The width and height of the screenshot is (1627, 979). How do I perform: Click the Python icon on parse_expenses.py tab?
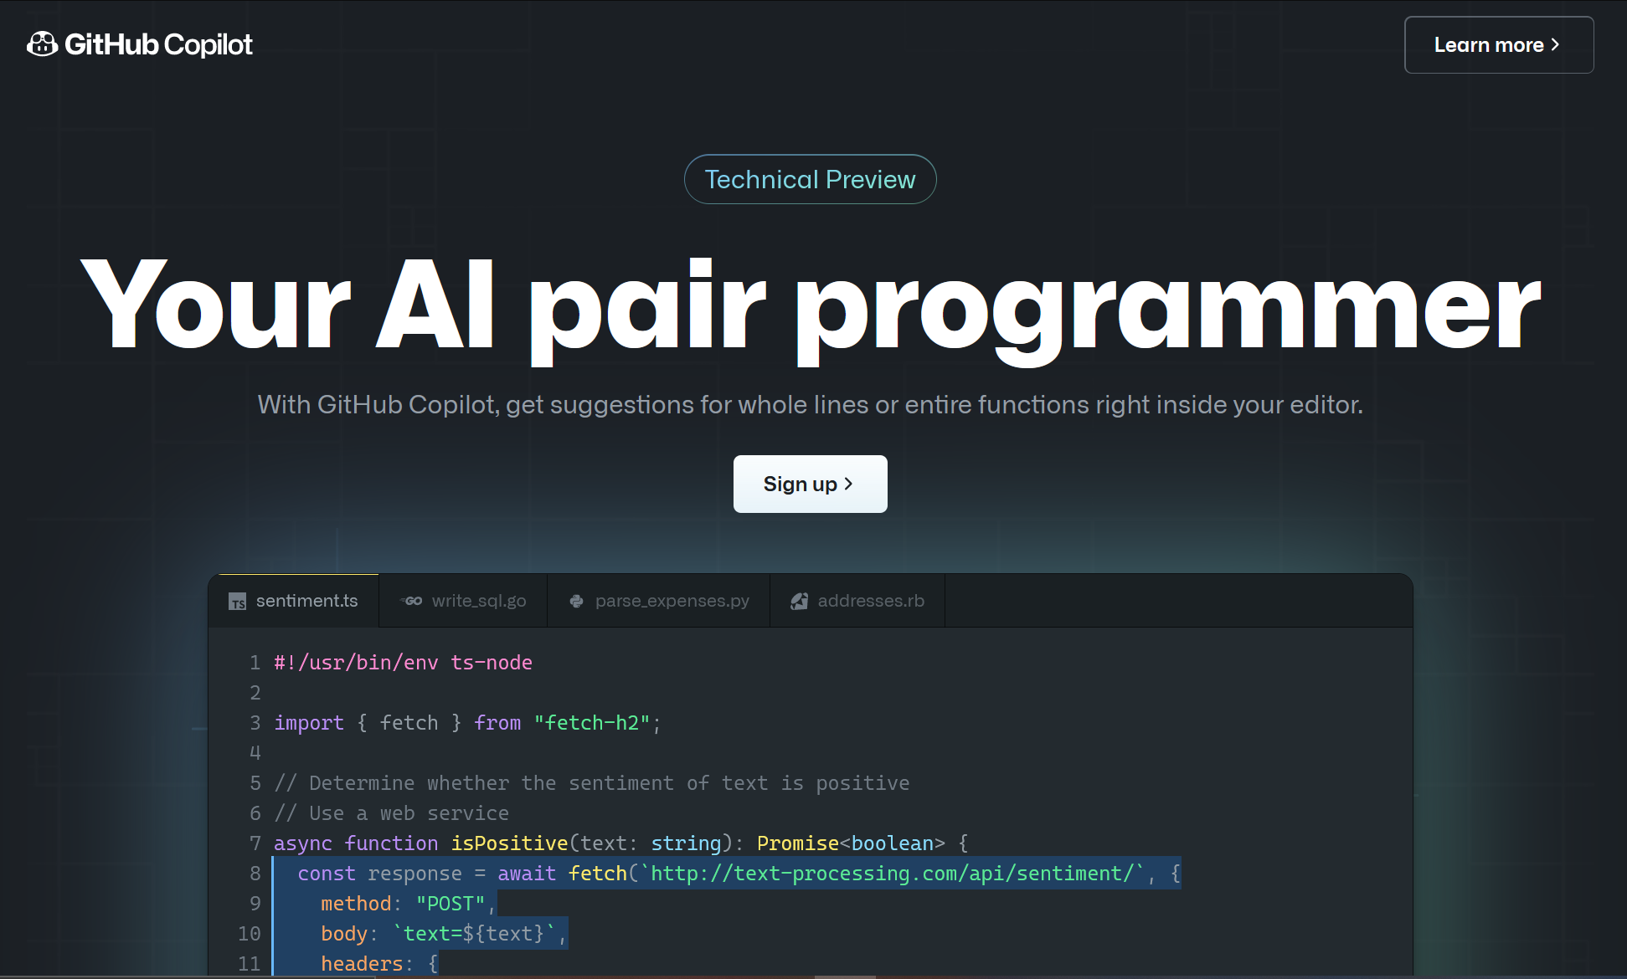click(576, 601)
